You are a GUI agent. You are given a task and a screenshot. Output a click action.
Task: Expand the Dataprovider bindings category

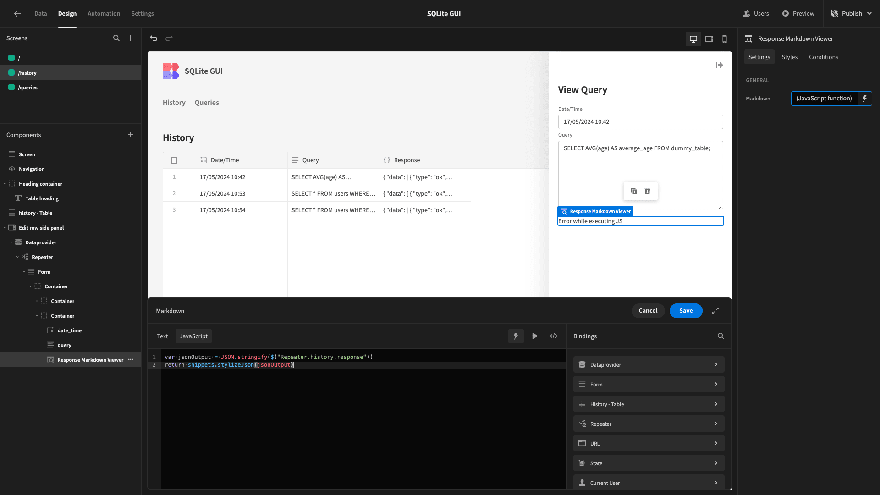point(649,365)
